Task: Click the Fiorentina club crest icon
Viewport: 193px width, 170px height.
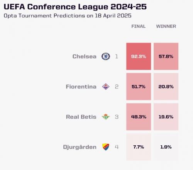Action: 106,87
